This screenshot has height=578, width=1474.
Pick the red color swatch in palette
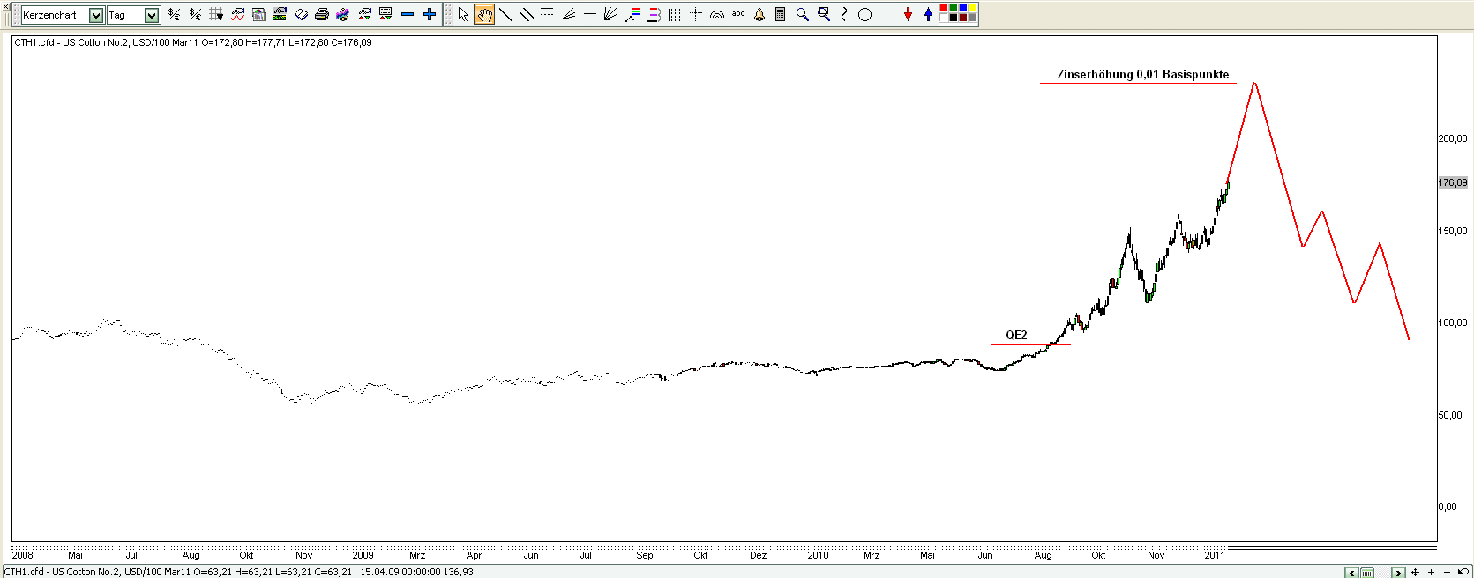pyautogui.click(x=944, y=10)
